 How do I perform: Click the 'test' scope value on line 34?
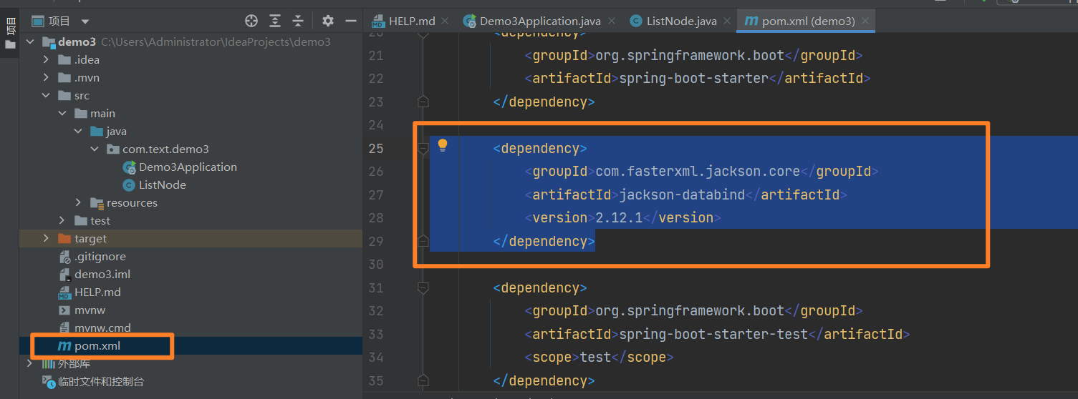point(595,358)
